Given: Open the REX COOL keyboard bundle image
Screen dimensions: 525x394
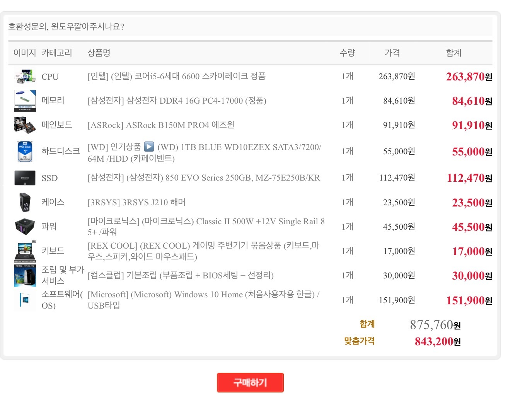Looking at the screenshot, I should coord(25,251).
